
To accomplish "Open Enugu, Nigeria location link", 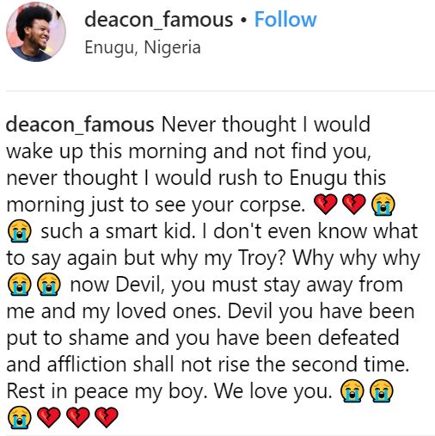I will click(143, 47).
